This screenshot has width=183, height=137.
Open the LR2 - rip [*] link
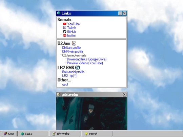pos(69,76)
